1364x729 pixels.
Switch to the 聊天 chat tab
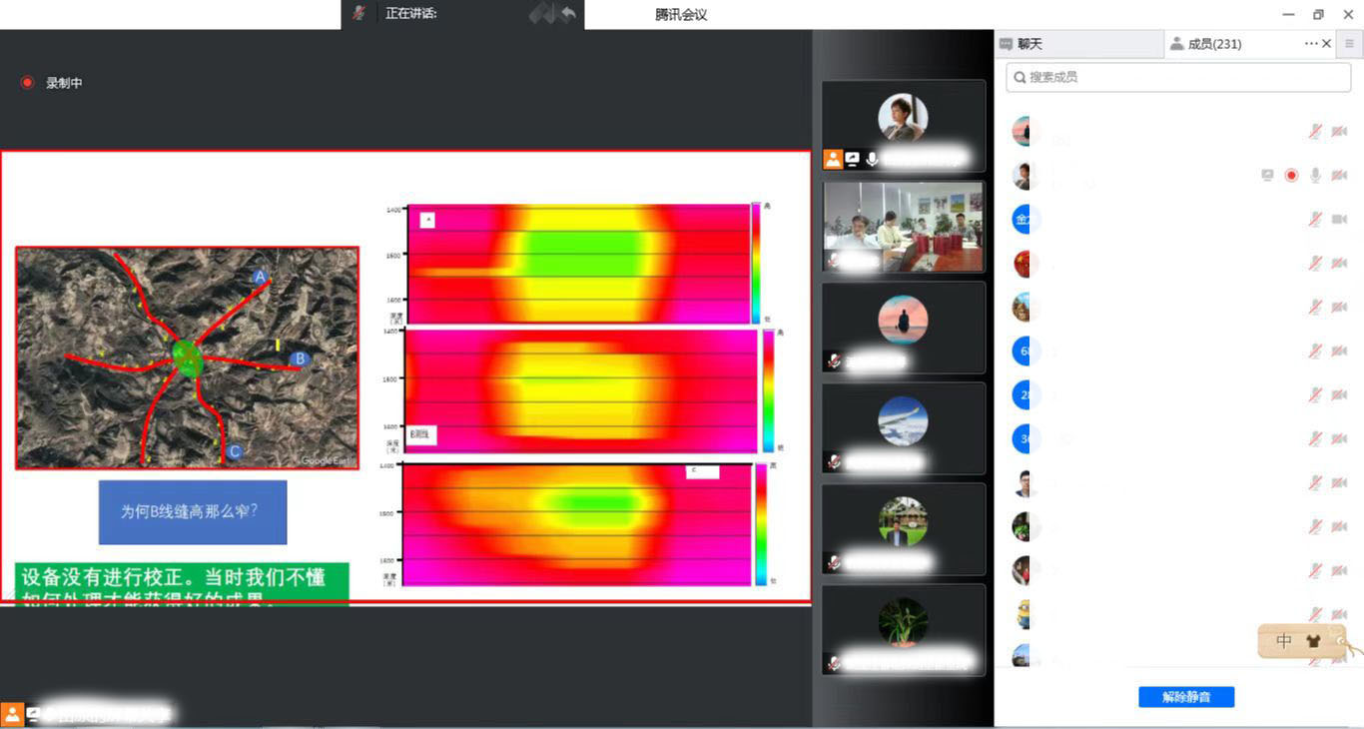(1028, 44)
